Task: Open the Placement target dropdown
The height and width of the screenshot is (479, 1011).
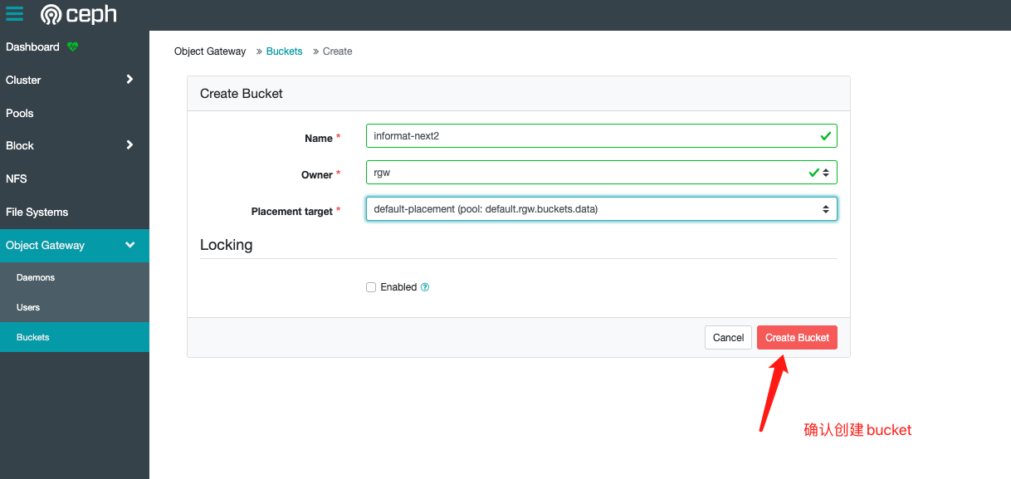Action: (x=600, y=209)
